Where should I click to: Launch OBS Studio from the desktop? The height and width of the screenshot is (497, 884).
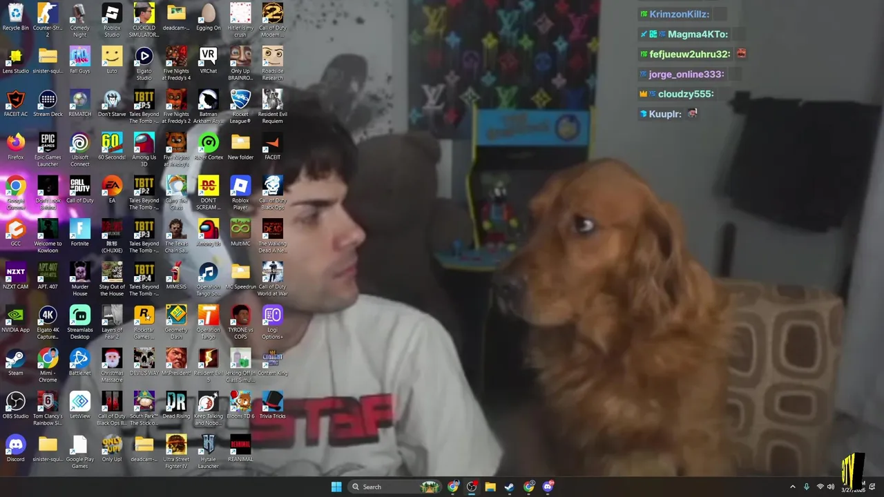coord(15,405)
